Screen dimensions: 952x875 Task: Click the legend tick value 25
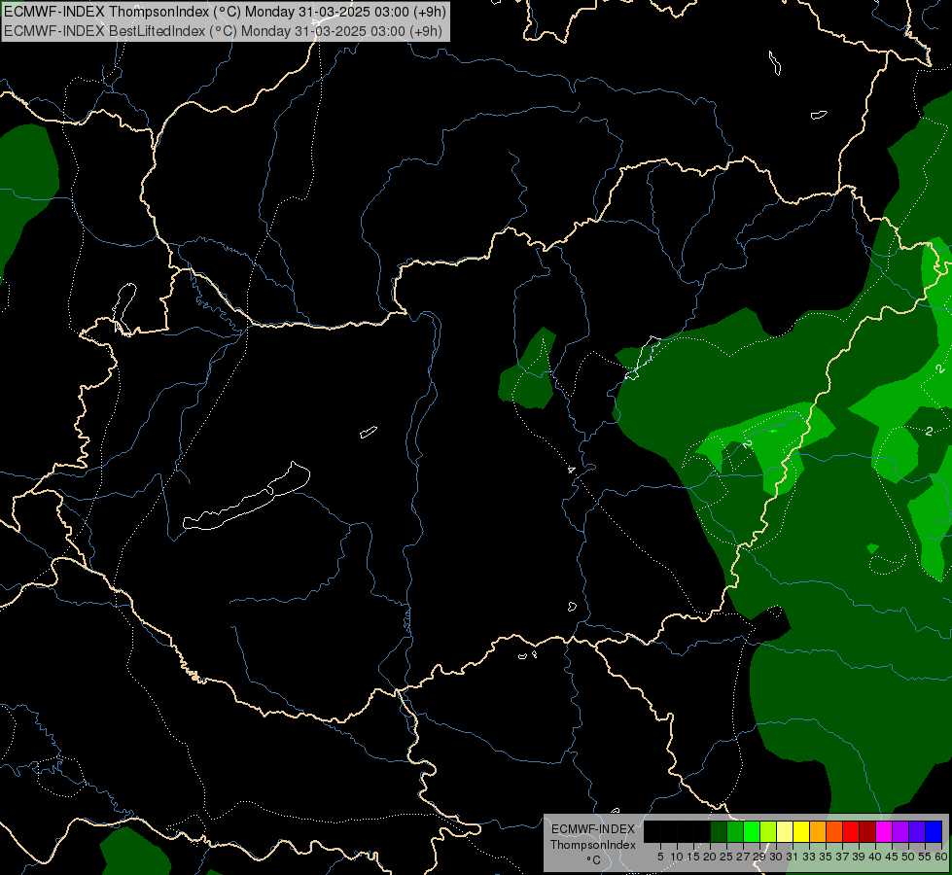pos(726,857)
